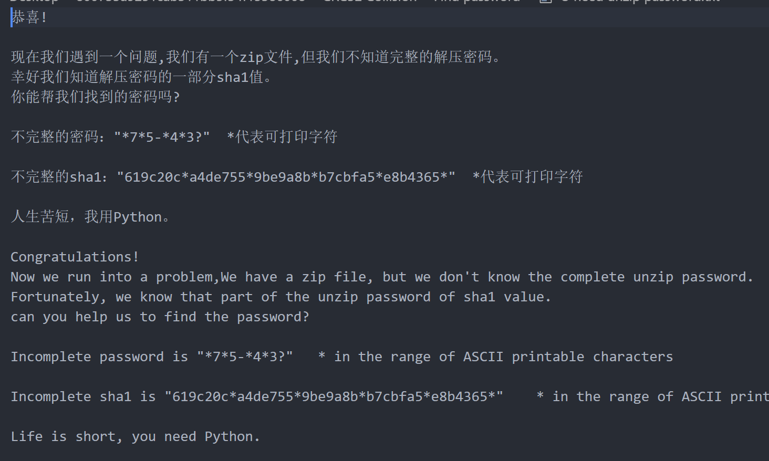
Task: Click 'sha1 value.' in the Fortunately line
Action: click(507, 297)
